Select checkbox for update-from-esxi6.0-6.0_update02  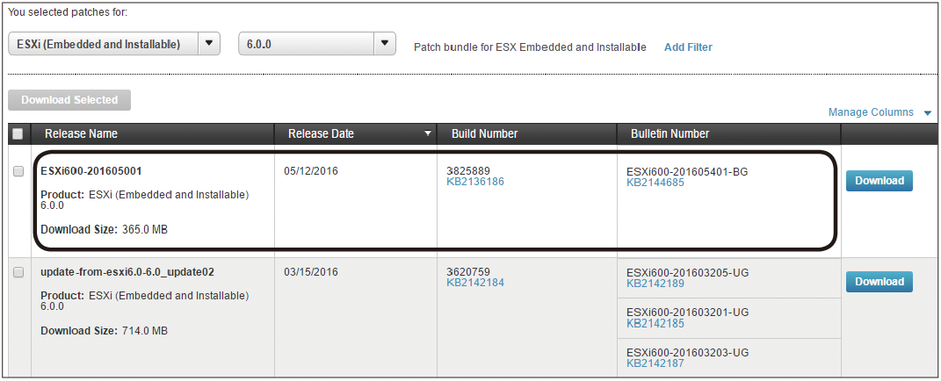pos(18,273)
